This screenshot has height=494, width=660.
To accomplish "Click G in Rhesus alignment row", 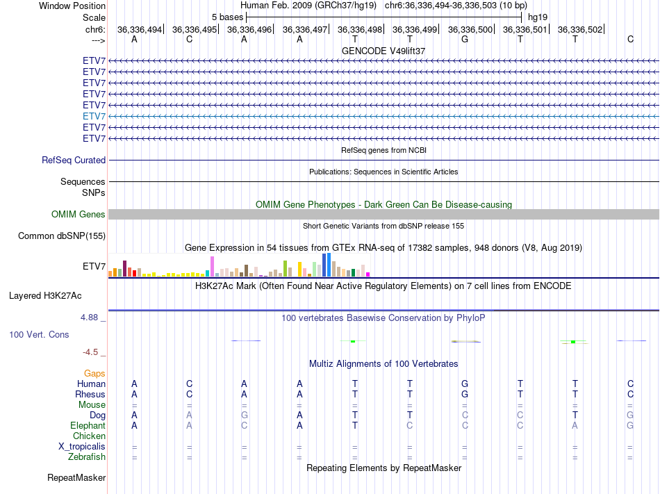I will pyautogui.click(x=465, y=394).
